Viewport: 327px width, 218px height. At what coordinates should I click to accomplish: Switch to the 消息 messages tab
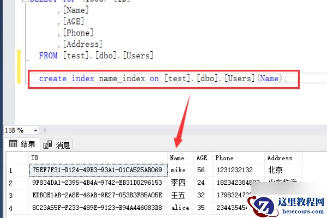pyautogui.click(x=57, y=144)
